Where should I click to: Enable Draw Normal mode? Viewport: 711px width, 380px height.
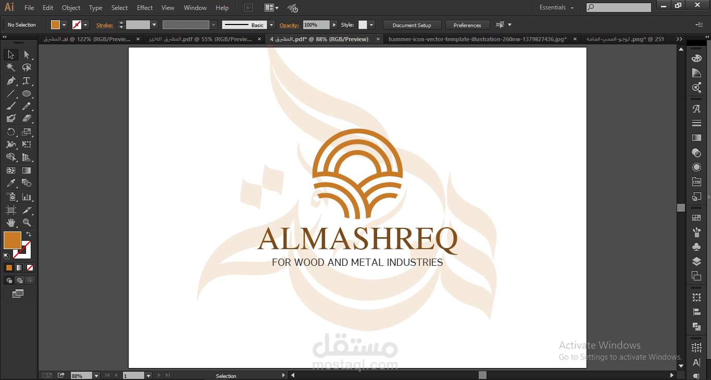click(9, 280)
